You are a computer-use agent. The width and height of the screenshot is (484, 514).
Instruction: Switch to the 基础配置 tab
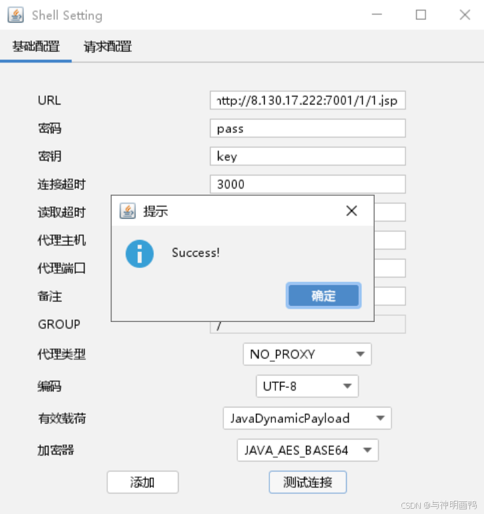point(36,47)
